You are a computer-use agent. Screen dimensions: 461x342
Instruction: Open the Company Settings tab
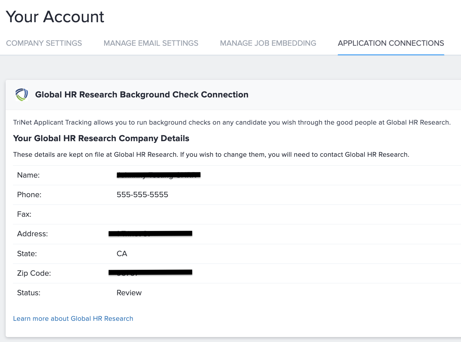pyautogui.click(x=44, y=43)
